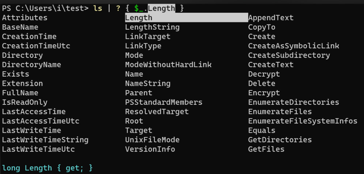The height and width of the screenshot is (174, 364).
Task: Select the VersionInfo completion entry
Action: (x=150, y=149)
